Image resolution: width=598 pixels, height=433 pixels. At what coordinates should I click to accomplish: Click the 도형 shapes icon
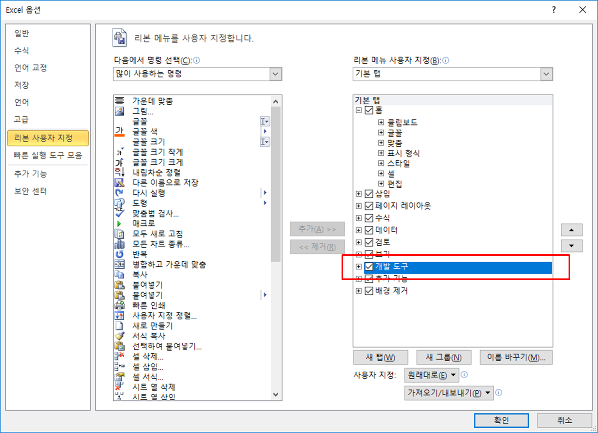(x=119, y=203)
